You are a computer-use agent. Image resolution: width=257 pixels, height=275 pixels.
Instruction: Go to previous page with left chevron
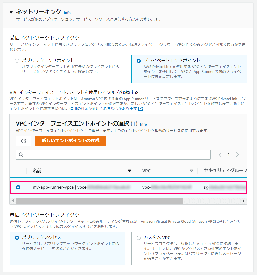point(220,154)
